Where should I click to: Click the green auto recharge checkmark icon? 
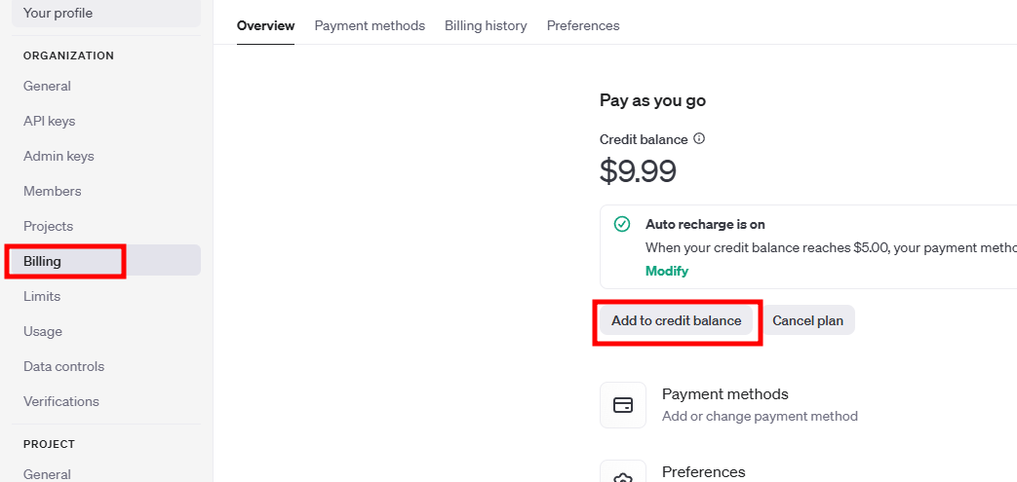click(622, 224)
